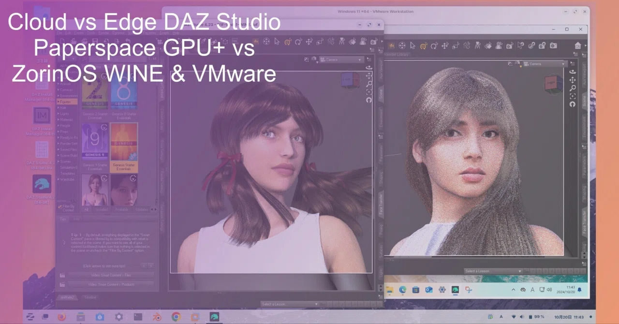Switch to the All filter tab in Smart Content
The height and width of the screenshot is (324, 619).
click(87, 209)
